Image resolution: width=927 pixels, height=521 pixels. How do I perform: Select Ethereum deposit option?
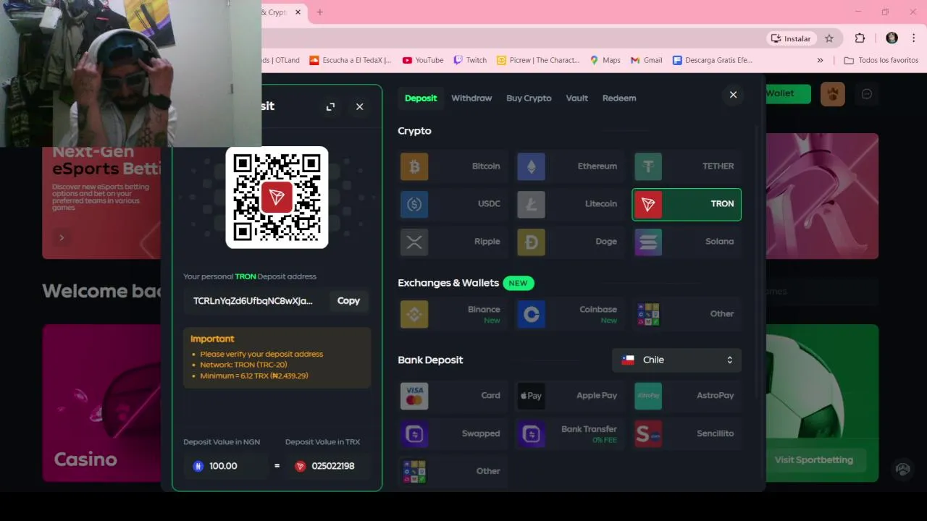coord(569,166)
